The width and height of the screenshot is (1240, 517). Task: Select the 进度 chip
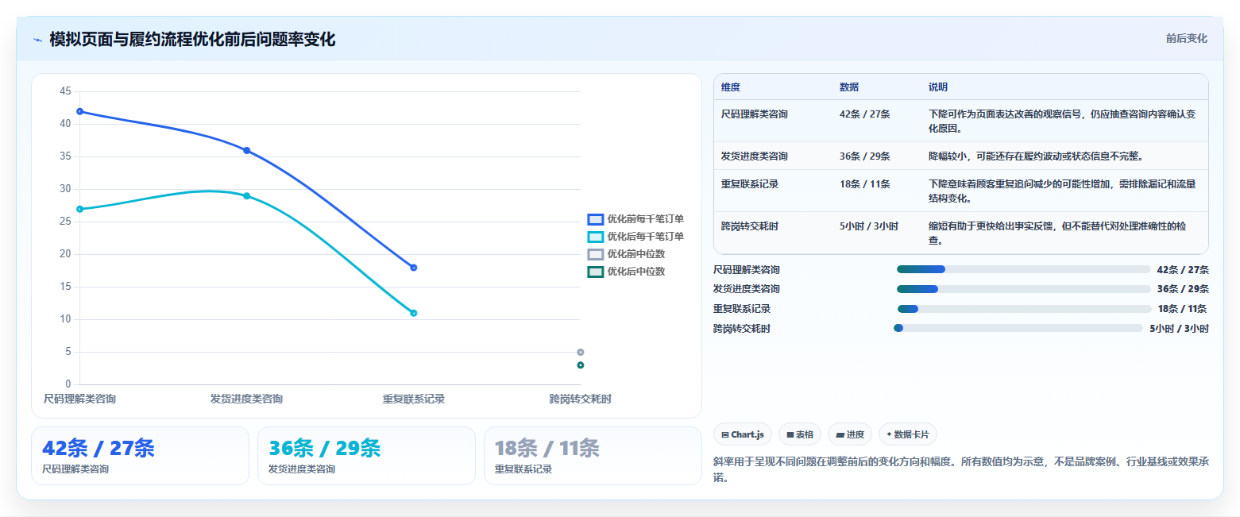coord(849,434)
